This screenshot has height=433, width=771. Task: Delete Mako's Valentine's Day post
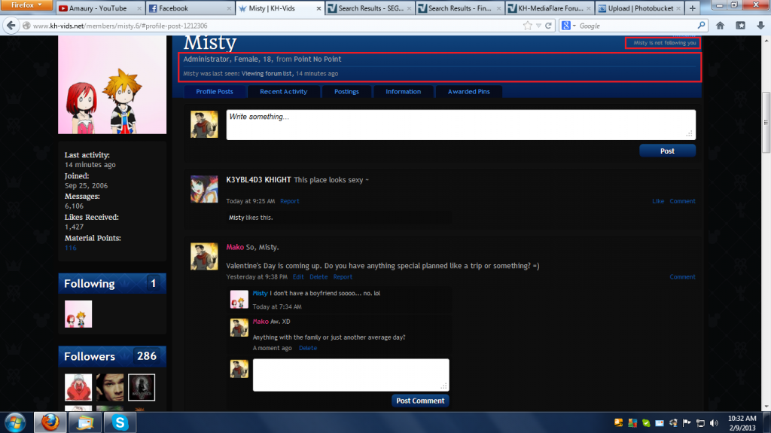pos(318,277)
